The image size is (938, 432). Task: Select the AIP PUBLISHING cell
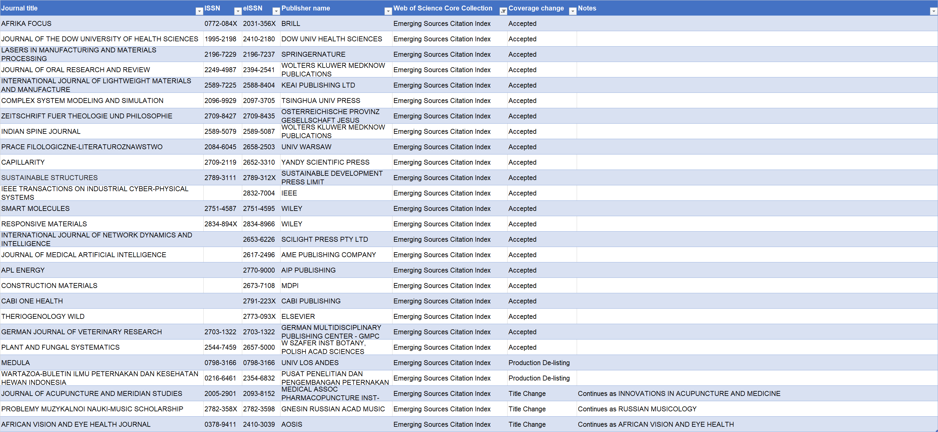pyautogui.click(x=336, y=270)
